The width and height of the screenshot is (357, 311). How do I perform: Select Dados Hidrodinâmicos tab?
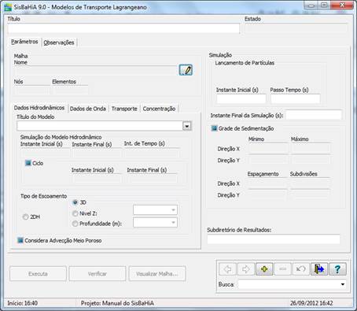click(x=39, y=108)
